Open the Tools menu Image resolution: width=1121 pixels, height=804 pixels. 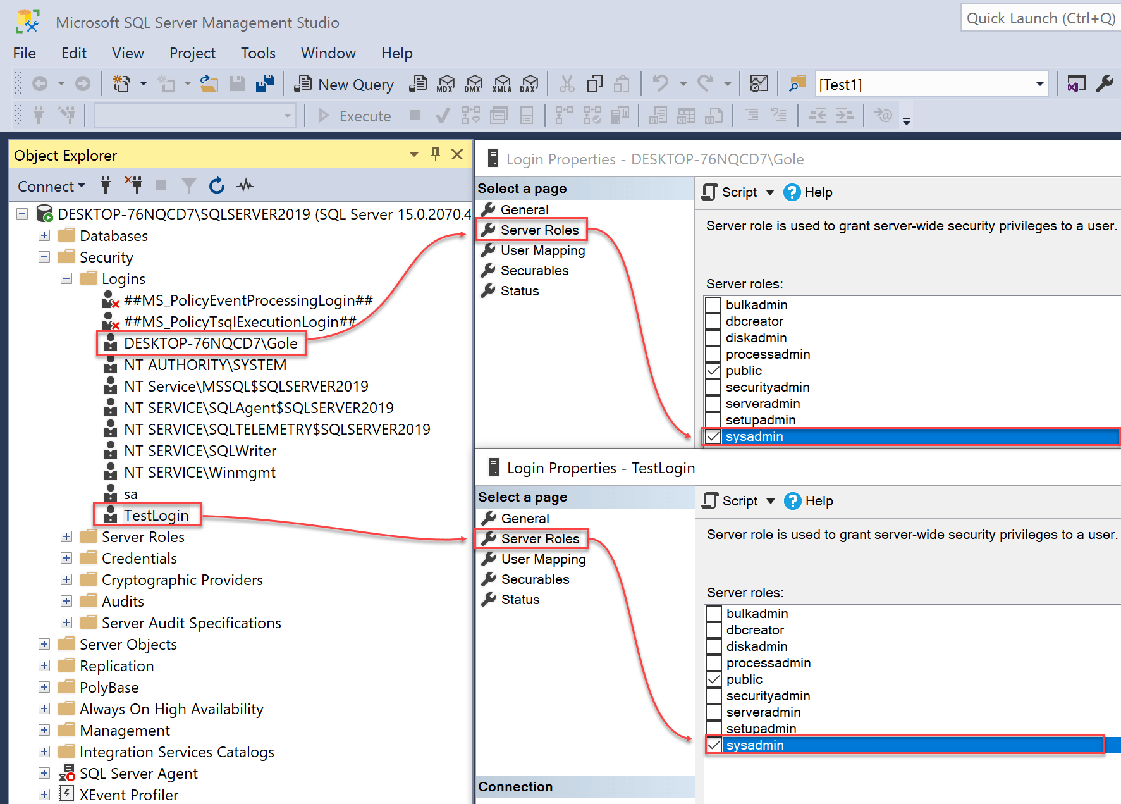point(257,53)
